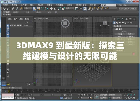Open the Select by Name dialog icon
140x101 pixels.
click(x=38, y=9)
